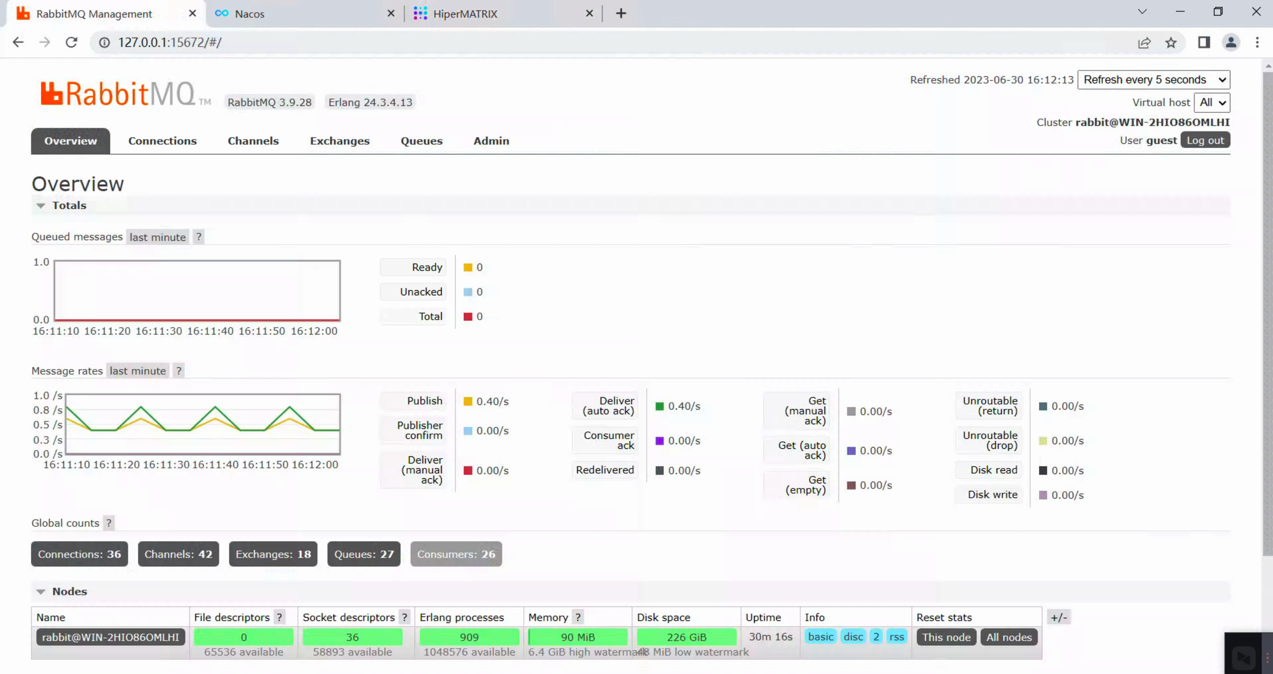Open the Refresh every 5 seconds dropdown
1273x674 pixels.
coord(1153,80)
